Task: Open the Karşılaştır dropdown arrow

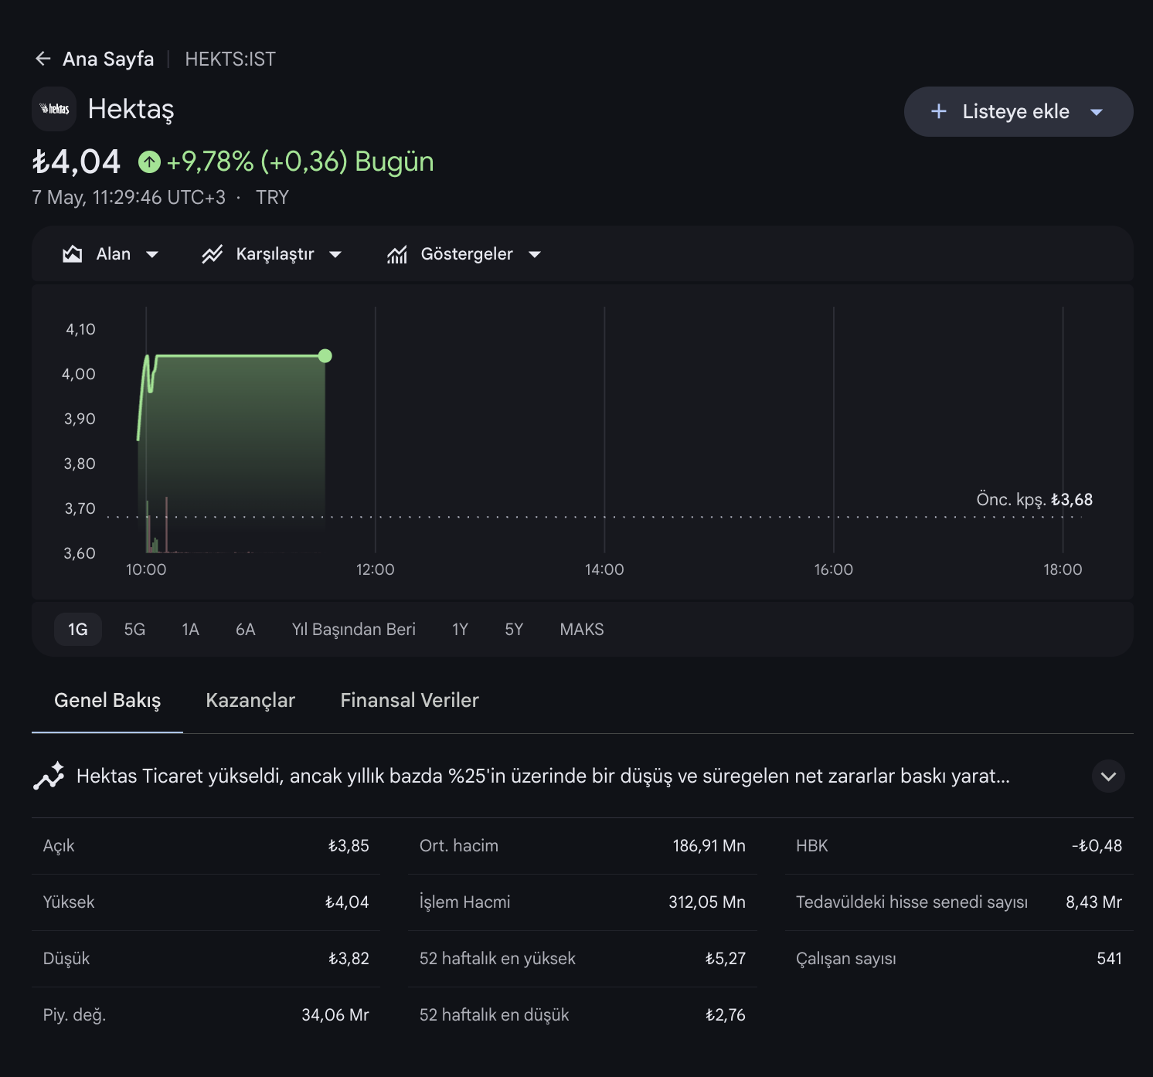Action: (335, 254)
